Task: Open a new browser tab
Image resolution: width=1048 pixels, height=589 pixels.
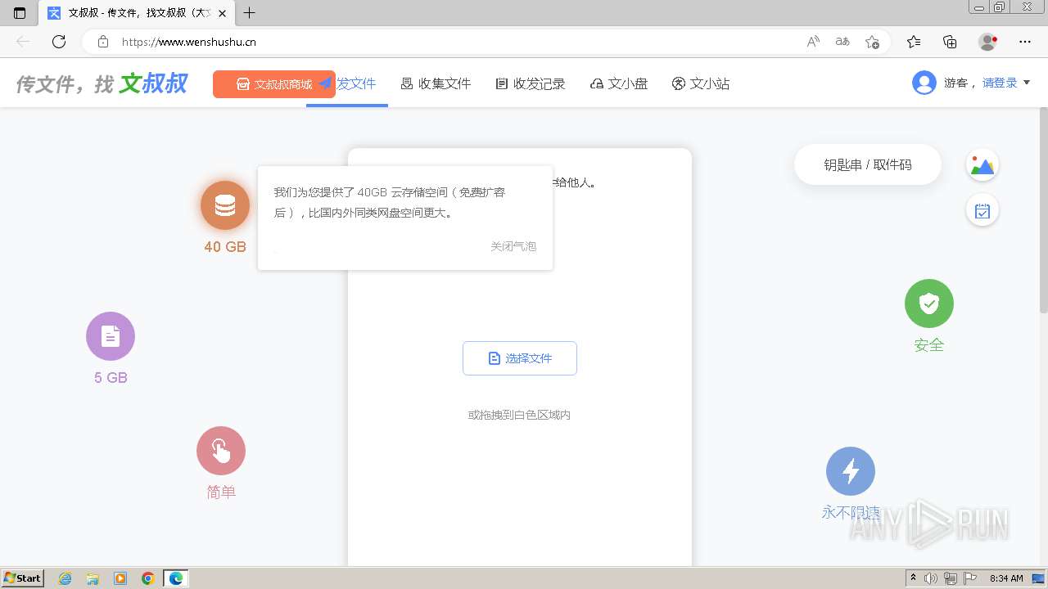Action: tap(250, 13)
